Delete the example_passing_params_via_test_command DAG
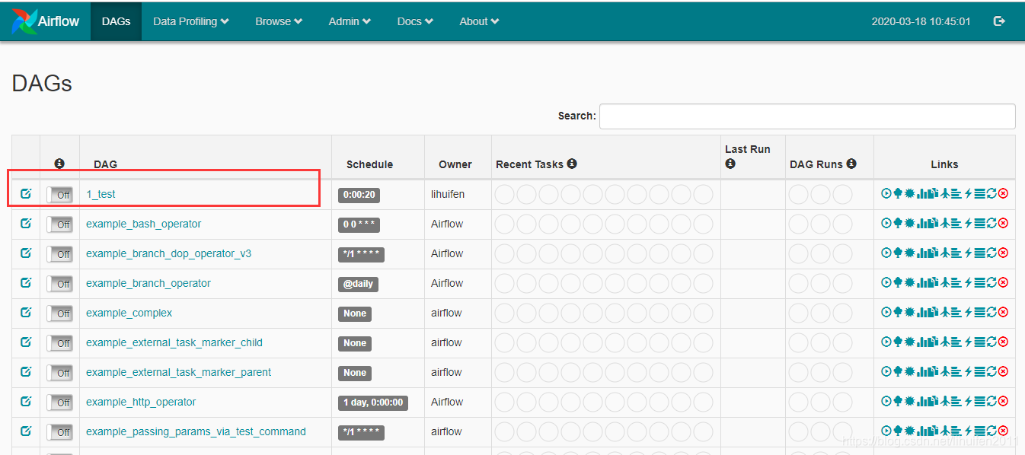 point(1003,431)
